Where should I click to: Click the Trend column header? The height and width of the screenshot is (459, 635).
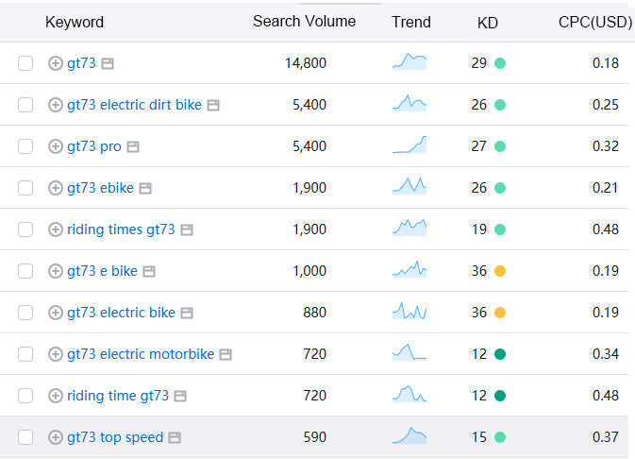(x=411, y=22)
